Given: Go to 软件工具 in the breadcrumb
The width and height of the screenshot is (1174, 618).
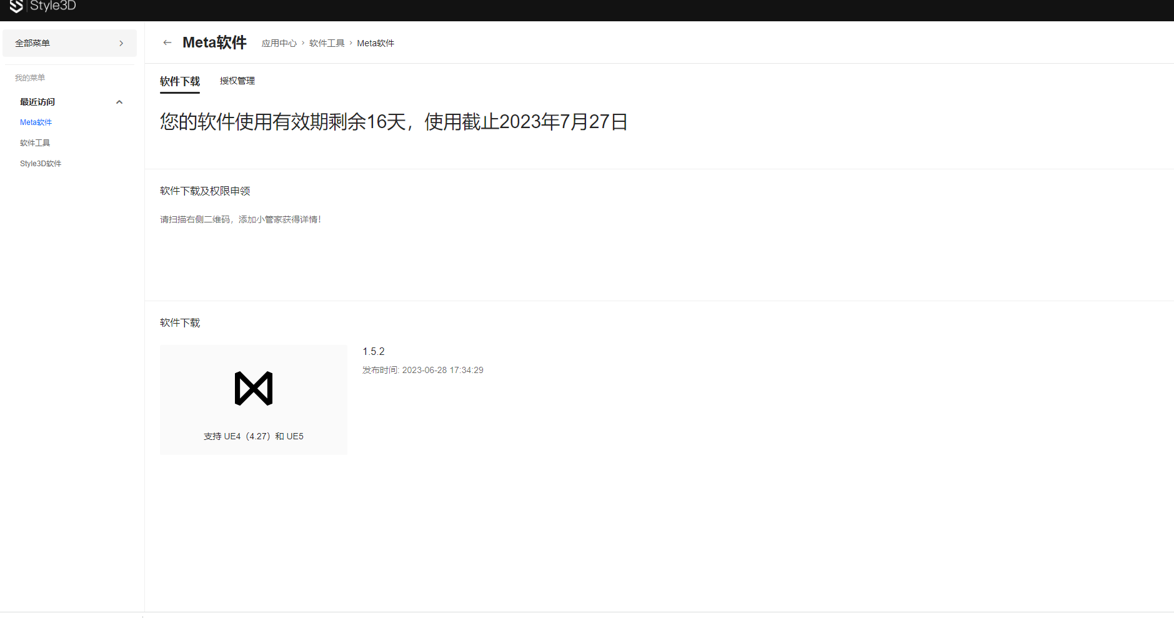Looking at the screenshot, I should [x=327, y=43].
